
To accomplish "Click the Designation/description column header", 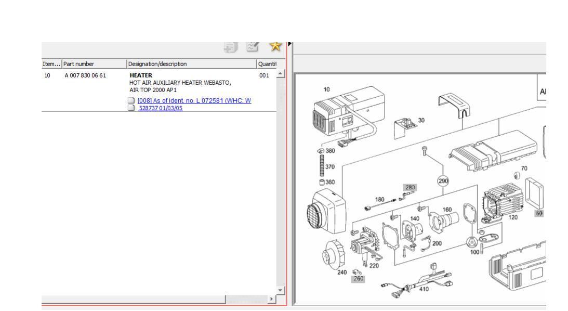I will point(191,64).
